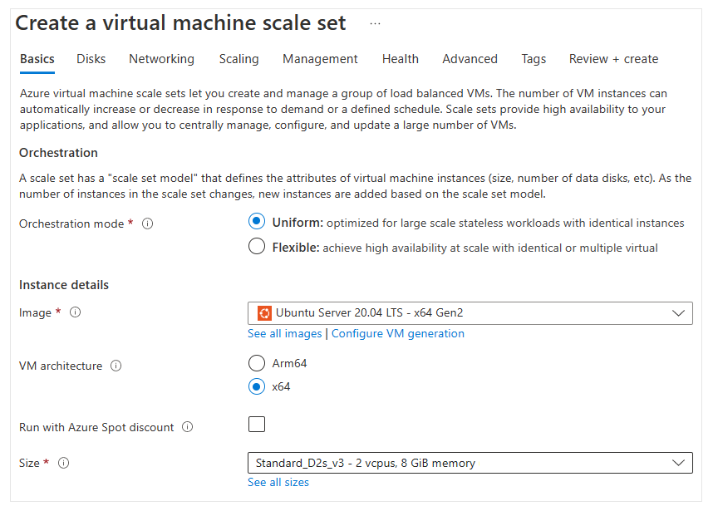Switch to the Disks tab
Viewport: 713px width, 511px height.
click(91, 59)
